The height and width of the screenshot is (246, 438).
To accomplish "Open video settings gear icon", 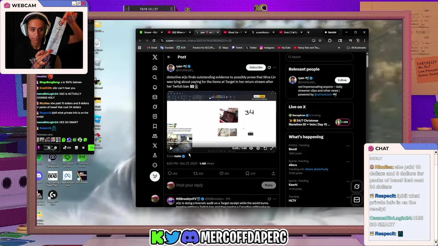I will coord(258,148).
